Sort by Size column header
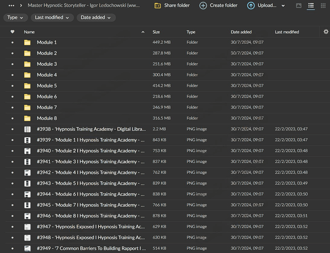 click(x=156, y=32)
